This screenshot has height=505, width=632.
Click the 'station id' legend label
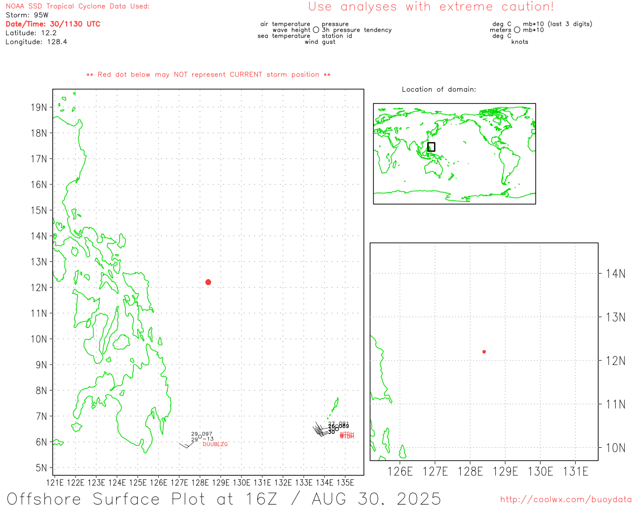(337, 36)
